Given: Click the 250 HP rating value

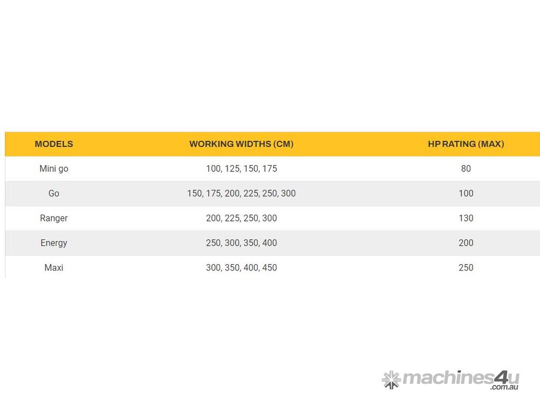Looking at the screenshot, I should pyautogui.click(x=466, y=268).
